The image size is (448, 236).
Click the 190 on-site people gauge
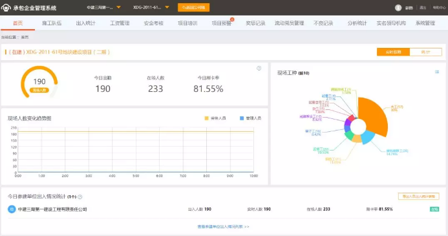pos(39,82)
